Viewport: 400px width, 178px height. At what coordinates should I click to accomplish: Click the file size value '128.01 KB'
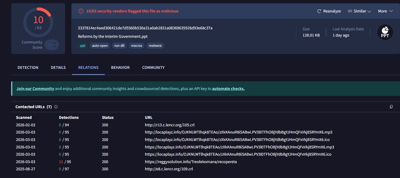pyautogui.click(x=311, y=35)
